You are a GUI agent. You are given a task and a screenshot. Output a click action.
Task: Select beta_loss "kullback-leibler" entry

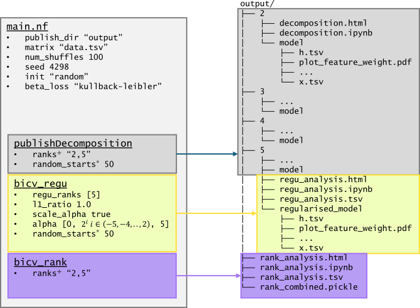(x=93, y=86)
